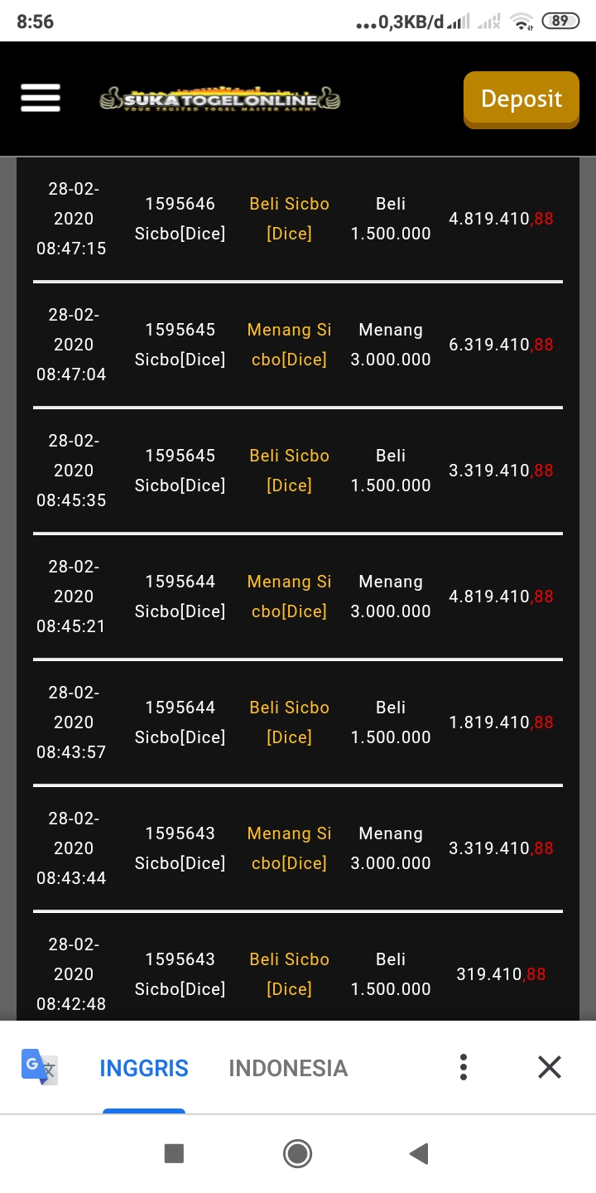596x1193 pixels.
Task: Open translate bar three-dot options
Action: click(464, 1067)
